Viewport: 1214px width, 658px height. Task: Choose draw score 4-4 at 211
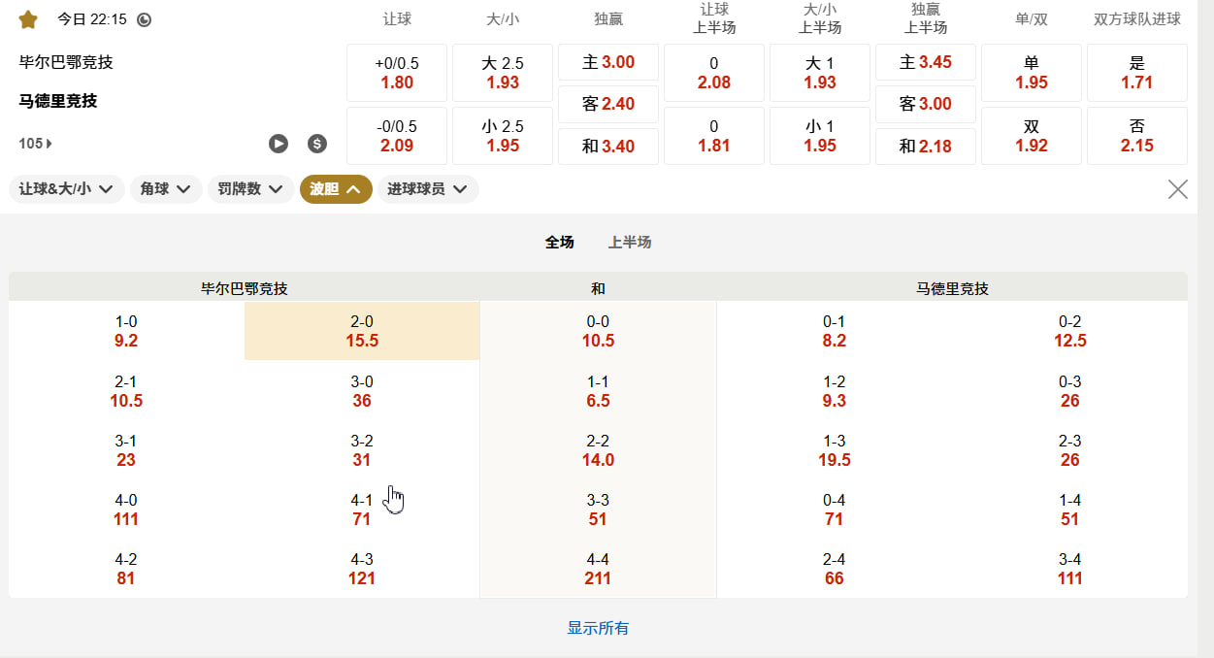click(598, 569)
